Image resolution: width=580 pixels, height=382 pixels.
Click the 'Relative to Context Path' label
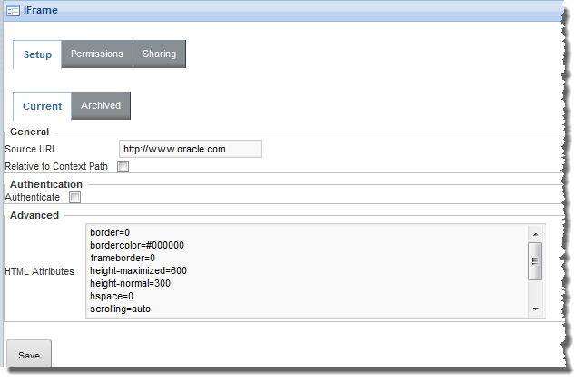point(56,166)
